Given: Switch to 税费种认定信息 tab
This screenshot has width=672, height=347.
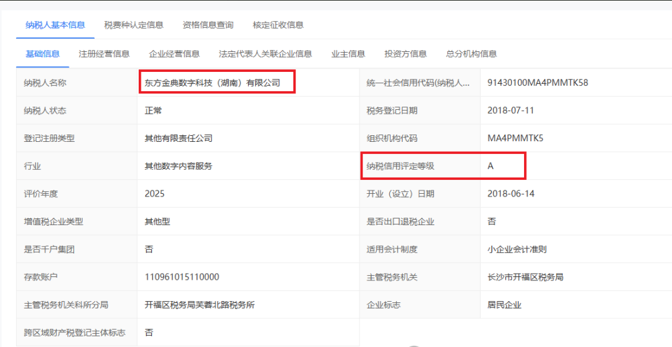Looking at the screenshot, I should coord(134,25).
